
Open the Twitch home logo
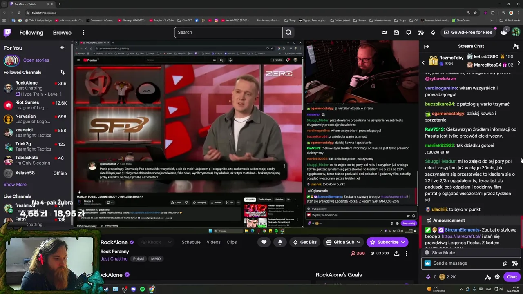click(7, 33)
